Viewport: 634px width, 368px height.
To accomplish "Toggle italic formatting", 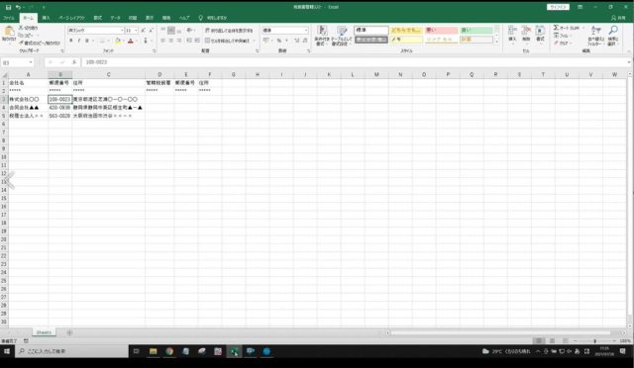I will coord(79,41).
